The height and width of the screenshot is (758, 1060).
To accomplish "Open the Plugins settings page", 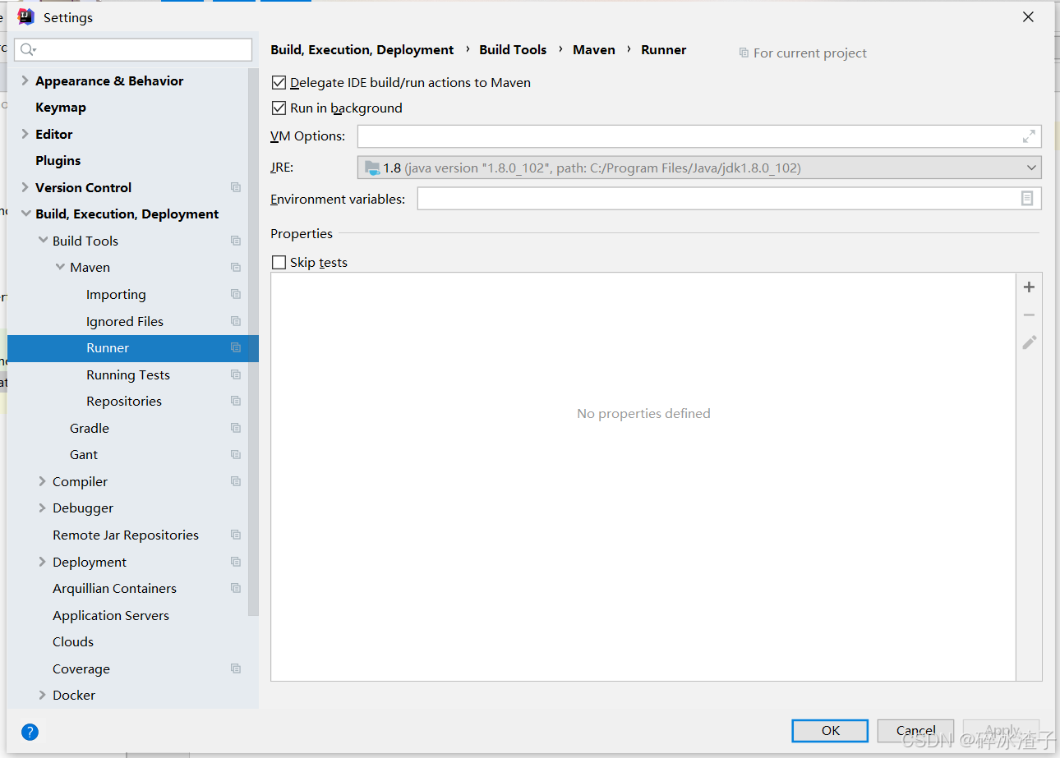I will [58, 161].
